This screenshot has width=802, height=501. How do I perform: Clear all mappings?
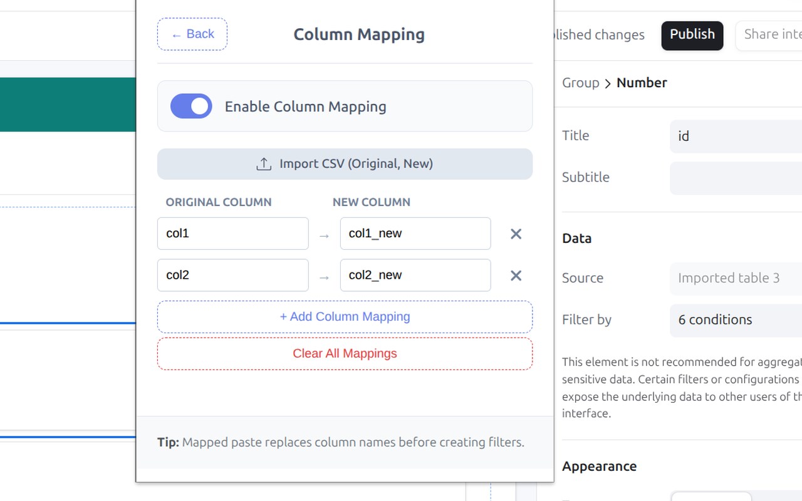[345, 354]
